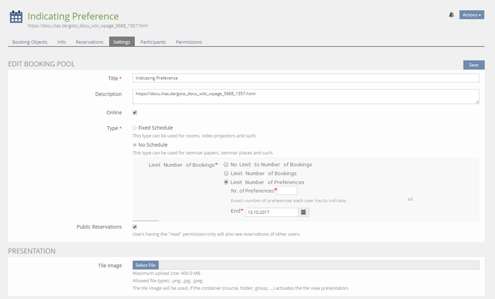Click the booking pool calendar icon
Viewport: 495px width, 299px height.
pyautogui.click(x=16, y=17)
